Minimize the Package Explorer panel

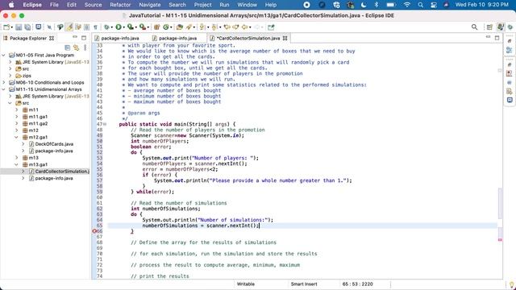[75, 38]
